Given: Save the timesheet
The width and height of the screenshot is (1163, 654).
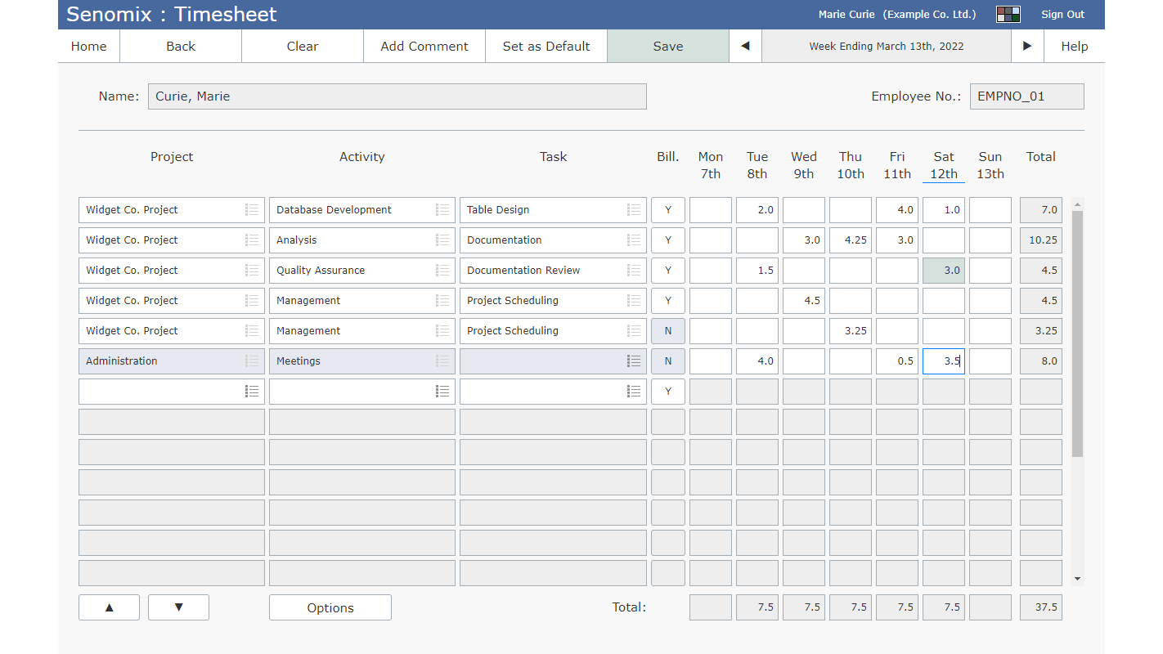Looking at the screenshot, I should point(667,47).
